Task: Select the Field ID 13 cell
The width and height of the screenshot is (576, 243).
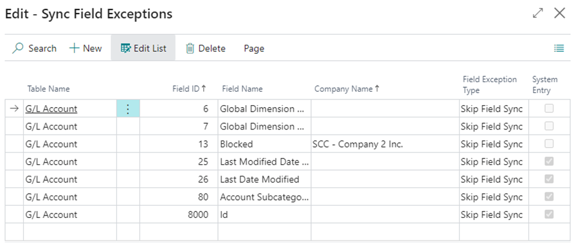Action: (x=179, y=144)
